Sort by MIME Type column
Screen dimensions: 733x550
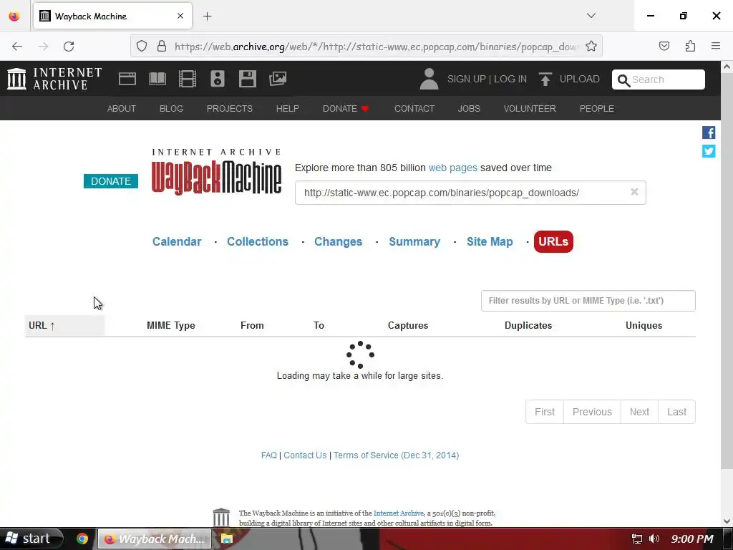point(170,326)
